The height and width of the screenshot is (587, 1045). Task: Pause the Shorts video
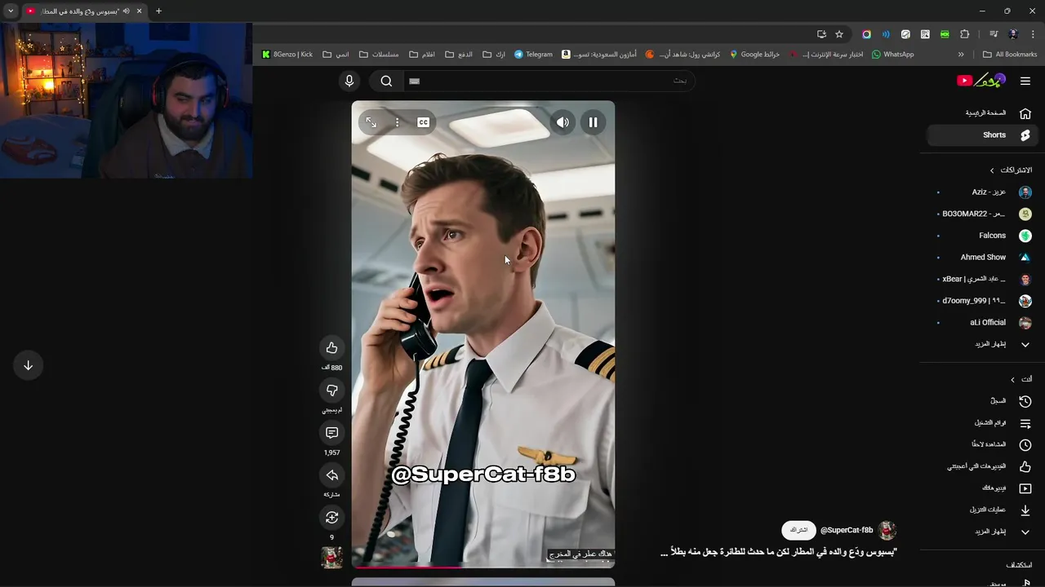click(593, 122)
